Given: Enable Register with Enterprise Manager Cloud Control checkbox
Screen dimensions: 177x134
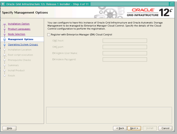Looking at the screenshot, I should (x=49, y=35).
